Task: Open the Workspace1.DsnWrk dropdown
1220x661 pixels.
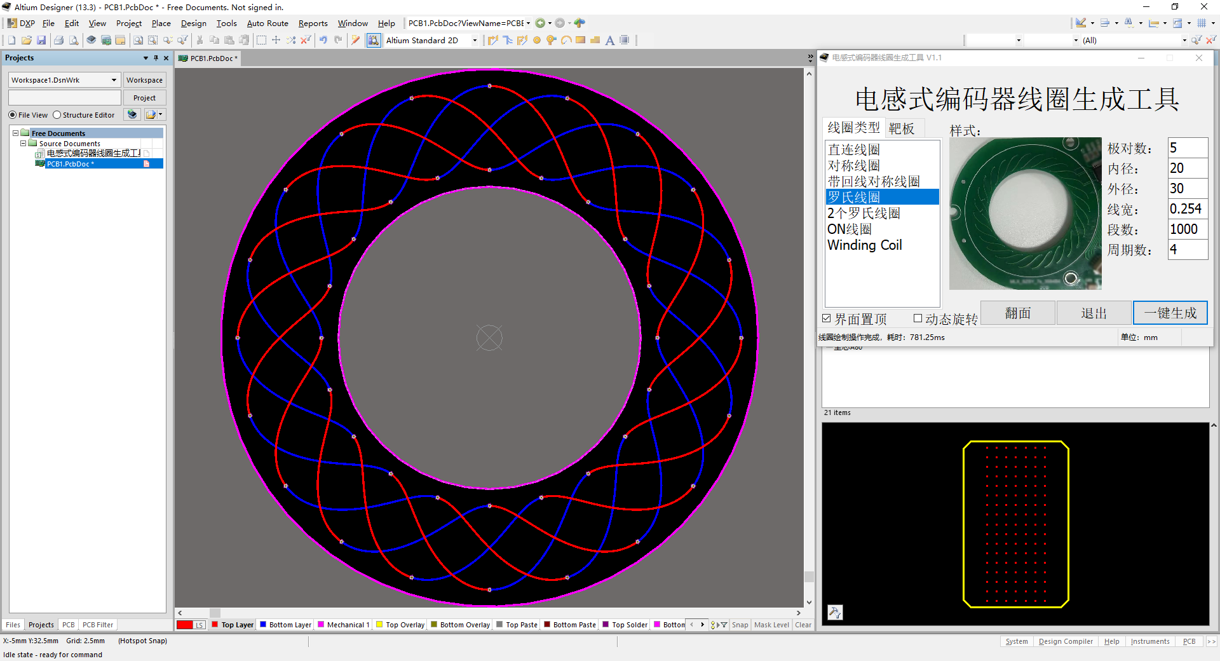Action: click(114, 80)
